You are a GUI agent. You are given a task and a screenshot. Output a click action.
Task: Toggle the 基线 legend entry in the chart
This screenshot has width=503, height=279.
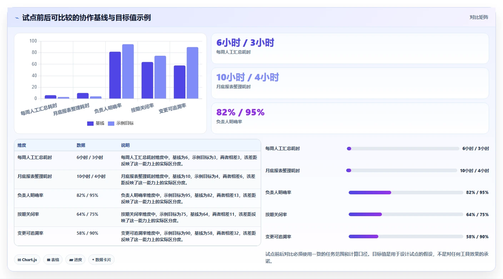pyautogui.click(x=96, y=123)
